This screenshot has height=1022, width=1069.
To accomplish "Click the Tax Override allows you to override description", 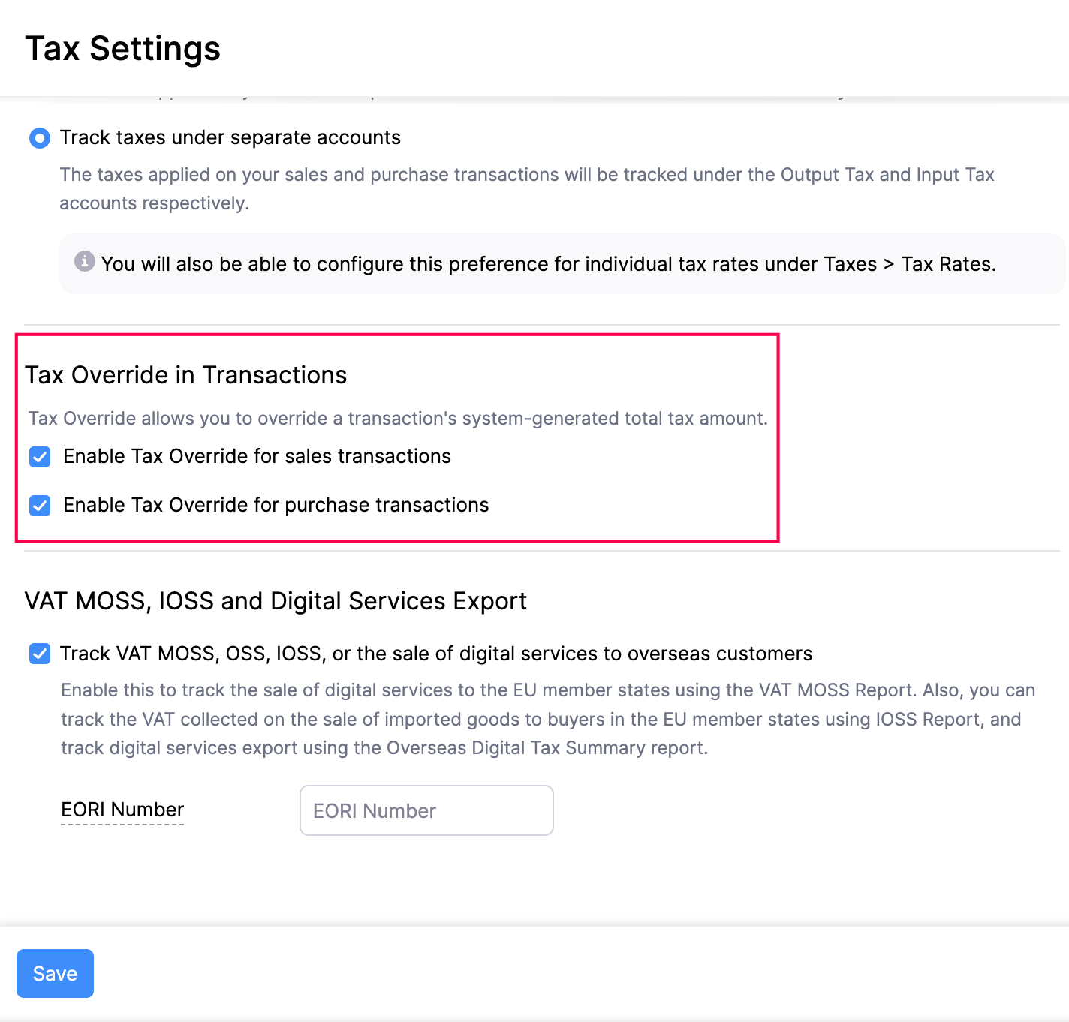I will (x=398, y=419).
